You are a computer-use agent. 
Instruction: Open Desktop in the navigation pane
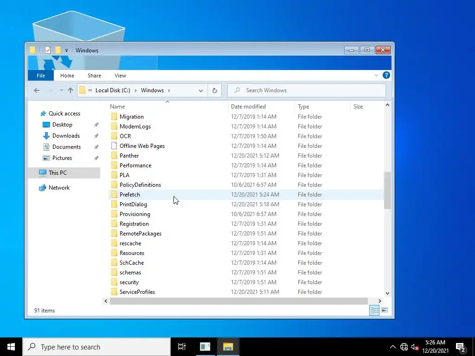[x=62, y=125]
